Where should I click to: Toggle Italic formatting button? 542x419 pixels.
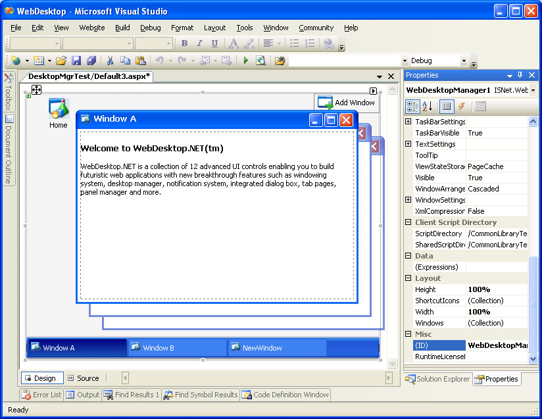point(199,43)
